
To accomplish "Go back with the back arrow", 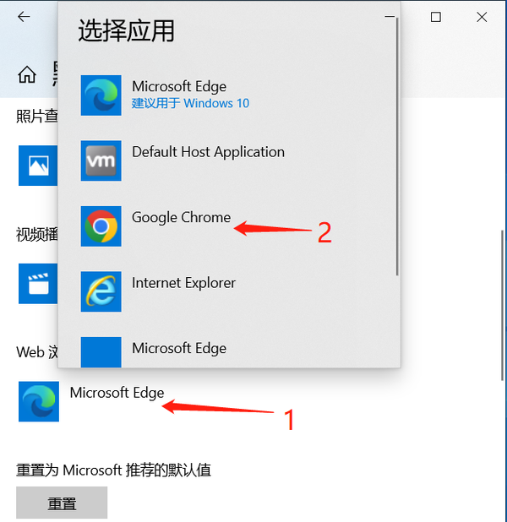I will coord(24,16).
